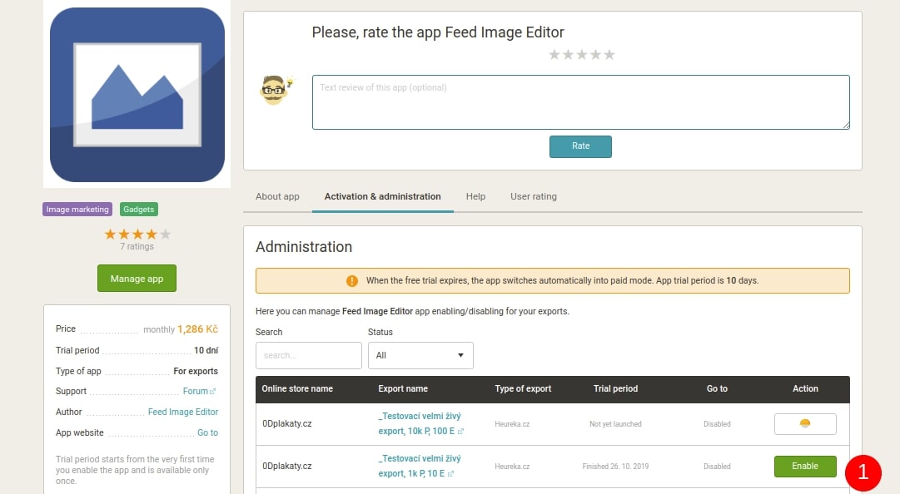The width and height of the screenshot is (900, 494).
Task: Click the 10 dní trial period value
Action: coord(206,350)
